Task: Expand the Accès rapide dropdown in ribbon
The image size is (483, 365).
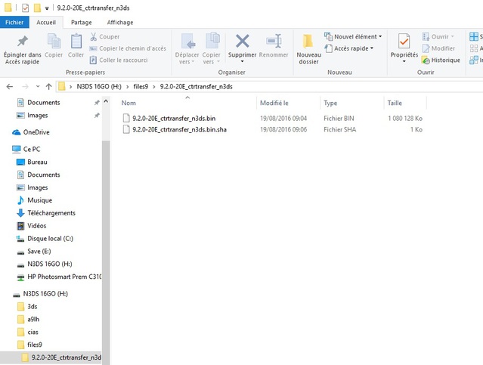Action: [351, 48]
